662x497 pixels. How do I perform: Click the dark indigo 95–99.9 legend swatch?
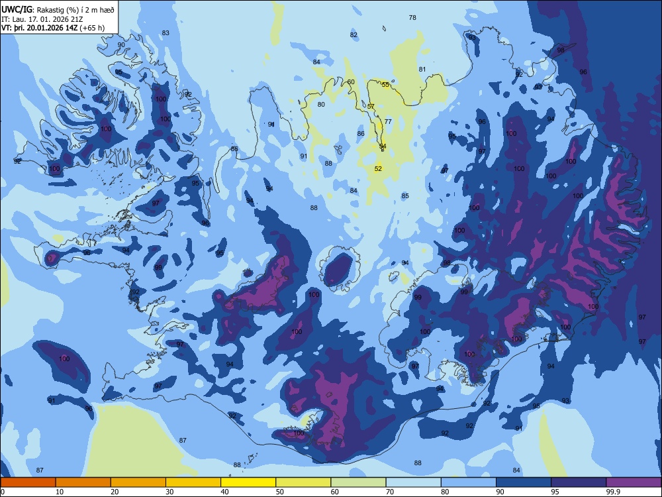click(x=579, y=482)
